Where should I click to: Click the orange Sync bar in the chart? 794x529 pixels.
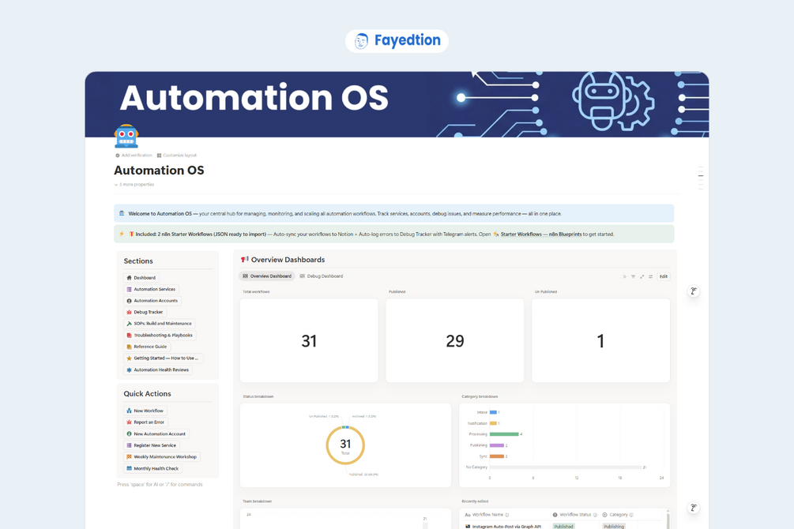point(497,456)
